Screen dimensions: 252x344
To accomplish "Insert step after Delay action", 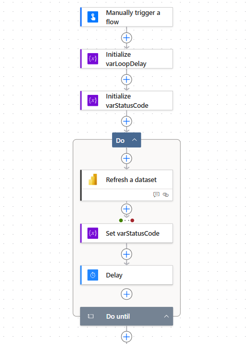I will pos(127,294).
